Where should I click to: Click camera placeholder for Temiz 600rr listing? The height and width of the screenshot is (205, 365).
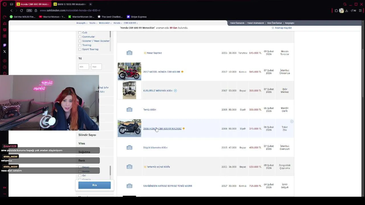129,110
